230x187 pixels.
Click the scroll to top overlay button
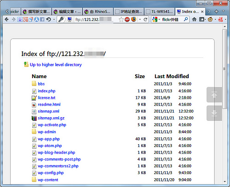(x=214, y=95)
